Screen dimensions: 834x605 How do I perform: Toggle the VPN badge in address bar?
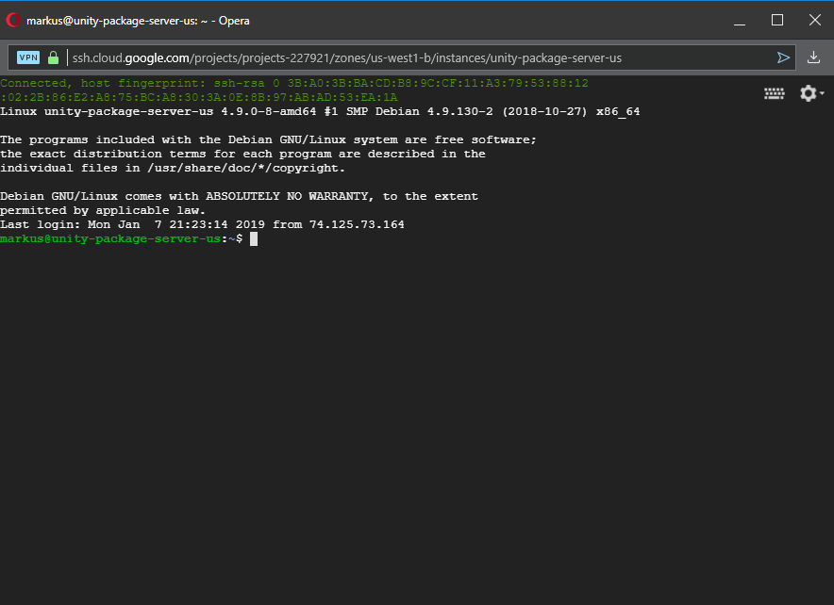point(28,57)
